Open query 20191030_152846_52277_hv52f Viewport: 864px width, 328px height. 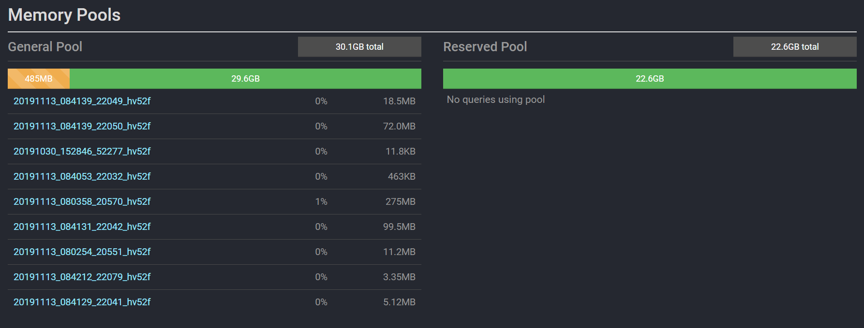pyautogui.click(x=82, y=151)
